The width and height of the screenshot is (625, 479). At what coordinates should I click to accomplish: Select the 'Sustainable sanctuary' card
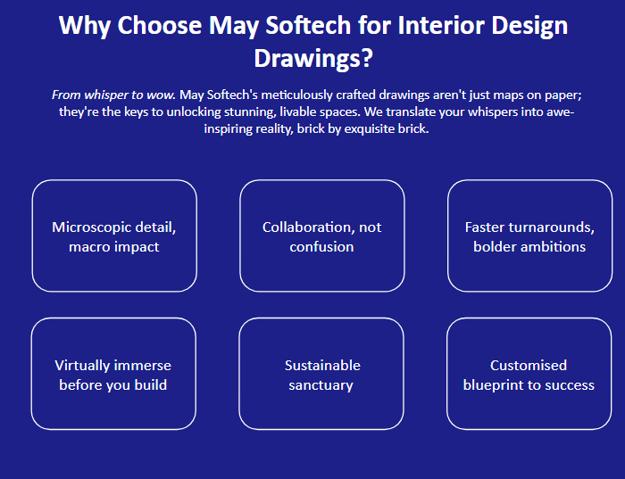(321, 375)
